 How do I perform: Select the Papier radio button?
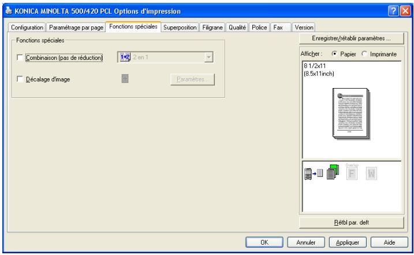coord(334,54)
